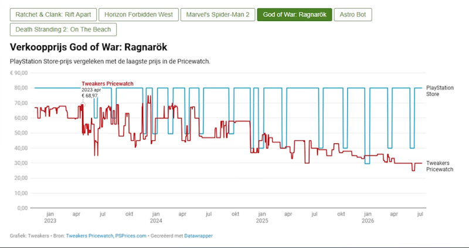Screen dimensions: 469x248
Task: Open the PSPrices.com source link
Action: [131, 236]
